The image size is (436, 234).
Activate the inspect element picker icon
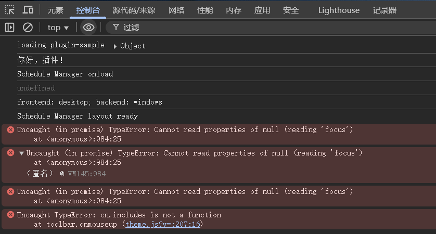point(10,10)
